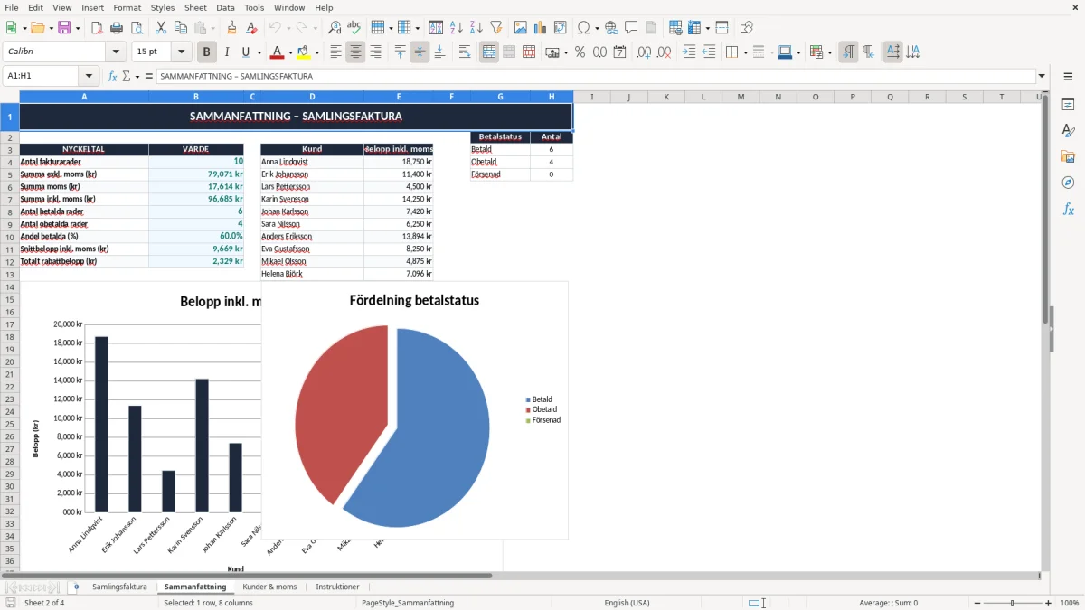Click into the formula input line
Screen dimensions: 1085x610
pos(597,76)
